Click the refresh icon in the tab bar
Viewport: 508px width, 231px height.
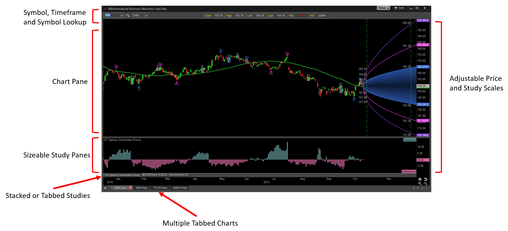point(422,188)
